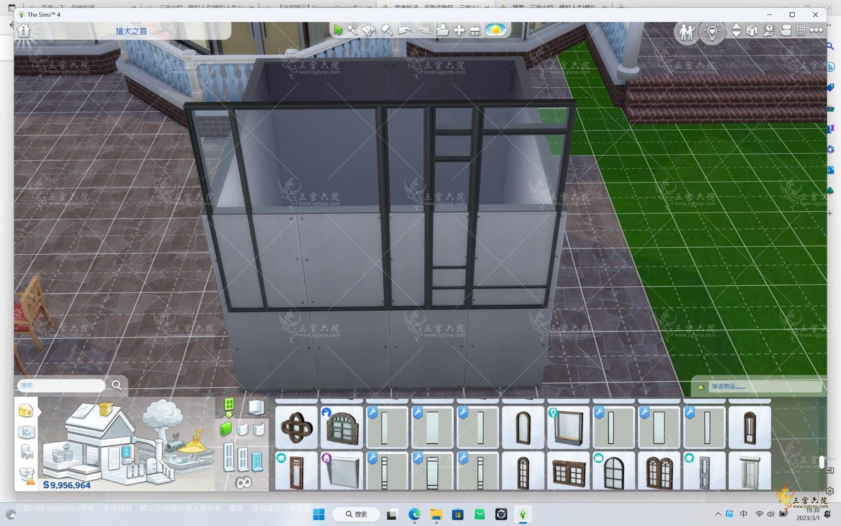Return to the home button

point(24,31)
